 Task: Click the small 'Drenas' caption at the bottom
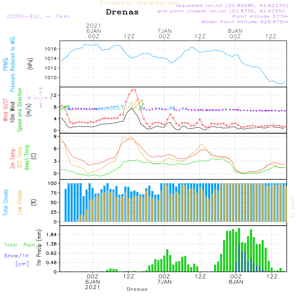coord(137,289)
